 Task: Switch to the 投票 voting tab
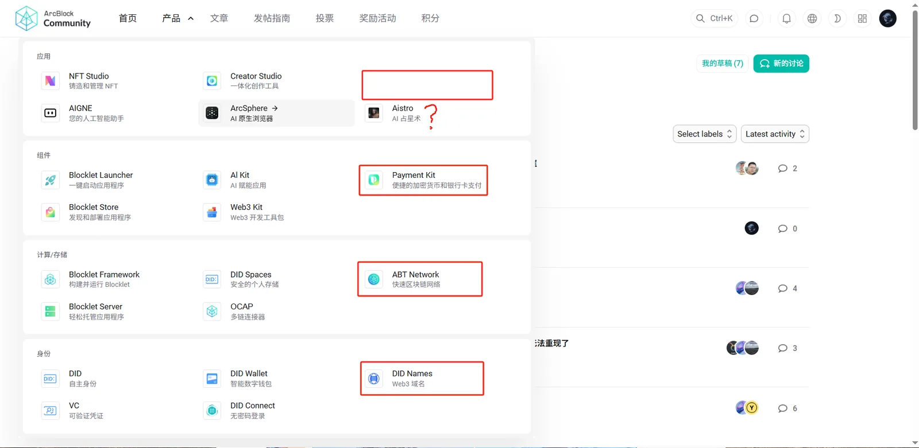click(325, 18)
